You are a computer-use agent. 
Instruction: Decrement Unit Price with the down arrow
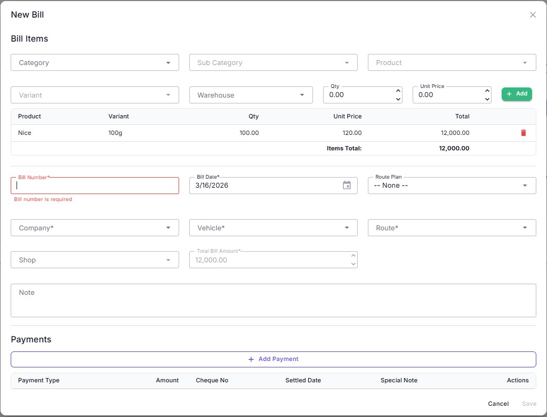coord(487,98)
